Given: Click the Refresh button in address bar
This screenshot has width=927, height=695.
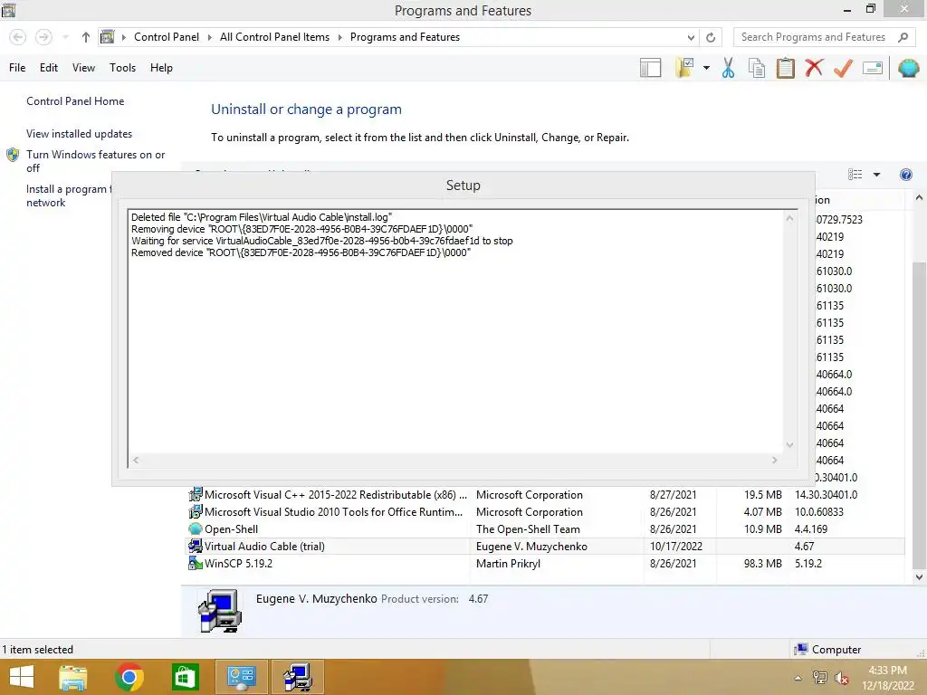Looking at the screenshot, I should pyautogui.click(x=711, y=37).
